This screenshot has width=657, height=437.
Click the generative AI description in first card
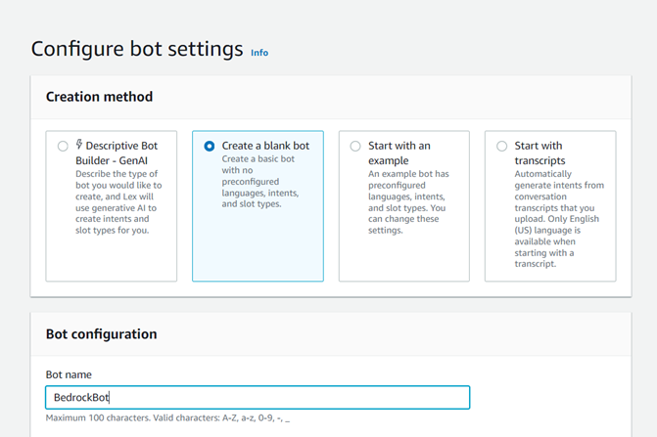[118, 202]
